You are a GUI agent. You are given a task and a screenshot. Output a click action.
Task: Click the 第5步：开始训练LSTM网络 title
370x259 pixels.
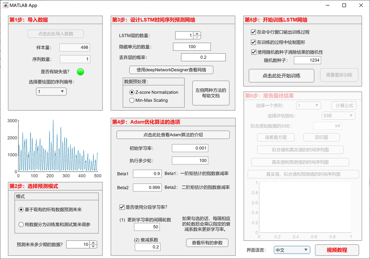tap(276, 20)
